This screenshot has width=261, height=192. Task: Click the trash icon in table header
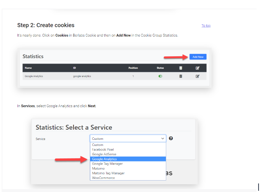181,68
